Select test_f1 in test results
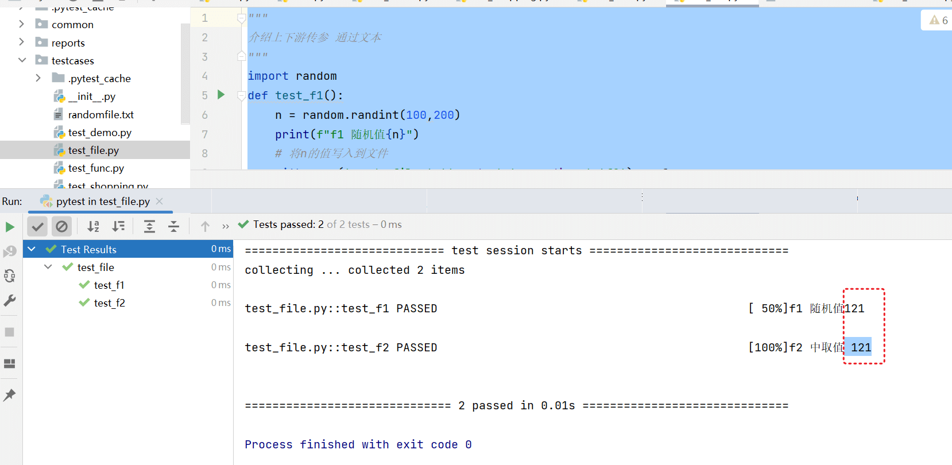Screen dimensions: 952x465 tap(109, 285)
